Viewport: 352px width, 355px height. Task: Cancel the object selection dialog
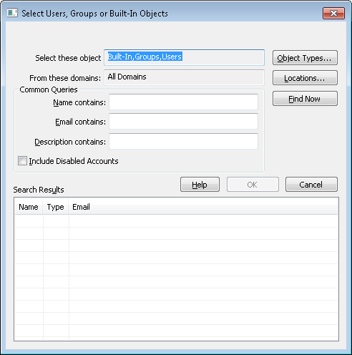(311, 185)
